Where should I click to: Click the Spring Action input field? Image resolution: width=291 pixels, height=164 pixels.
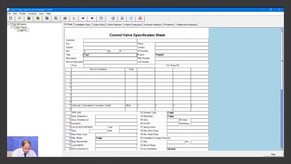[188, 127]
